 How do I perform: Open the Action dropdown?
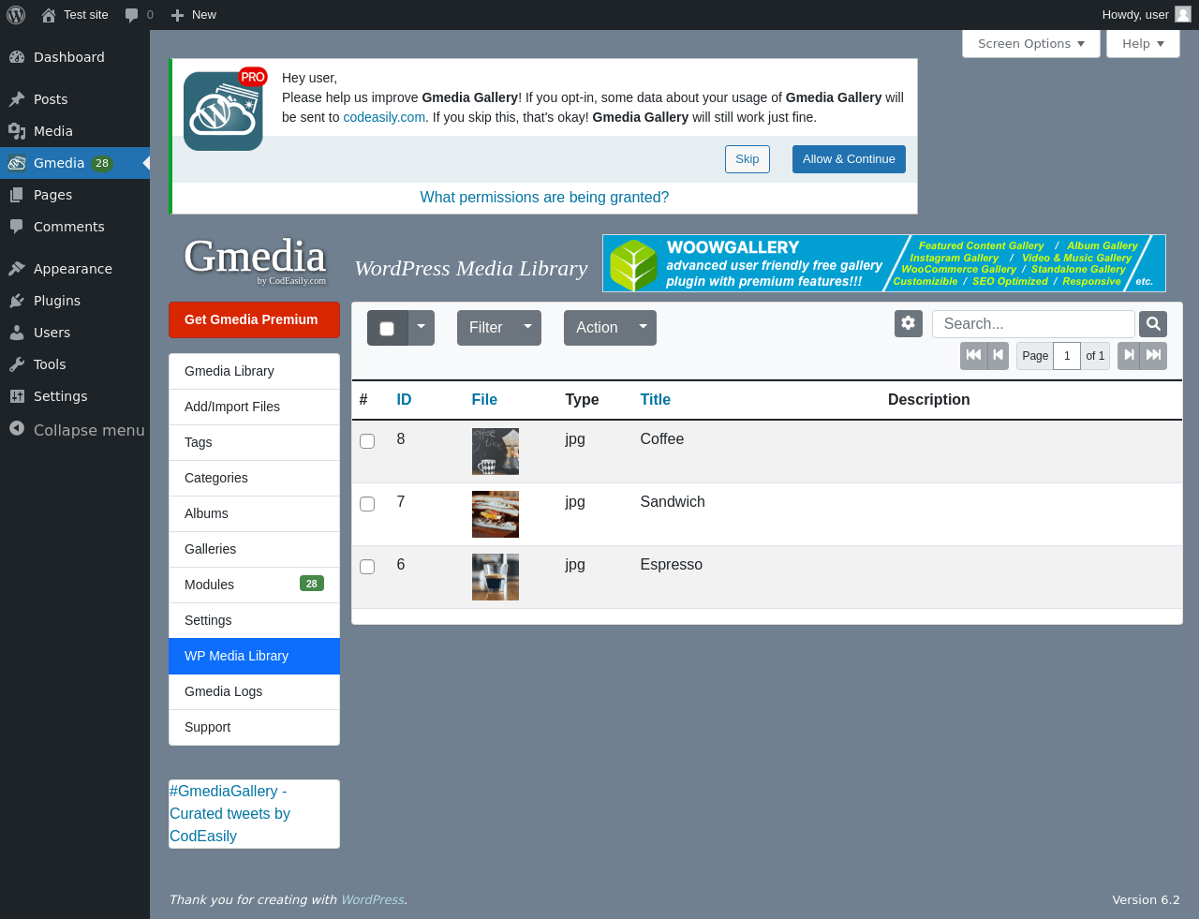click(610, 328)
